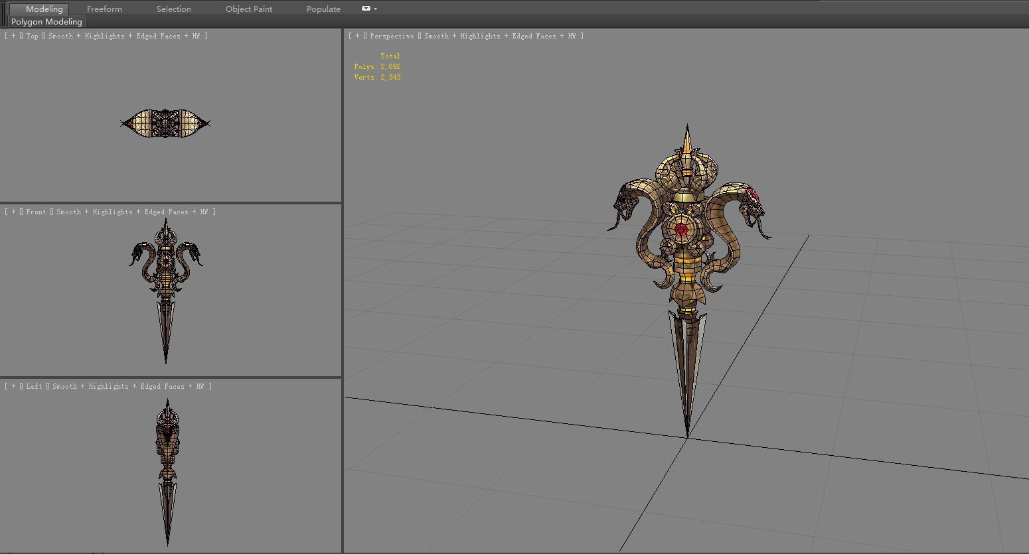The image size is (1029, 554).
Task: Open the Perspective viewport [+] general menu
Action: point(357,36)
